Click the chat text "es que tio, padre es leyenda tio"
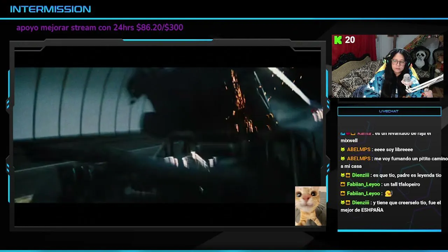The width and height of the screenshot is (448, 252). 407,175
